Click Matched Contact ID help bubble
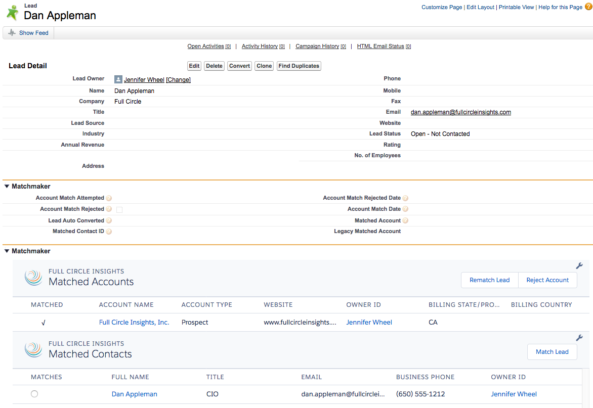 [109, 232]
